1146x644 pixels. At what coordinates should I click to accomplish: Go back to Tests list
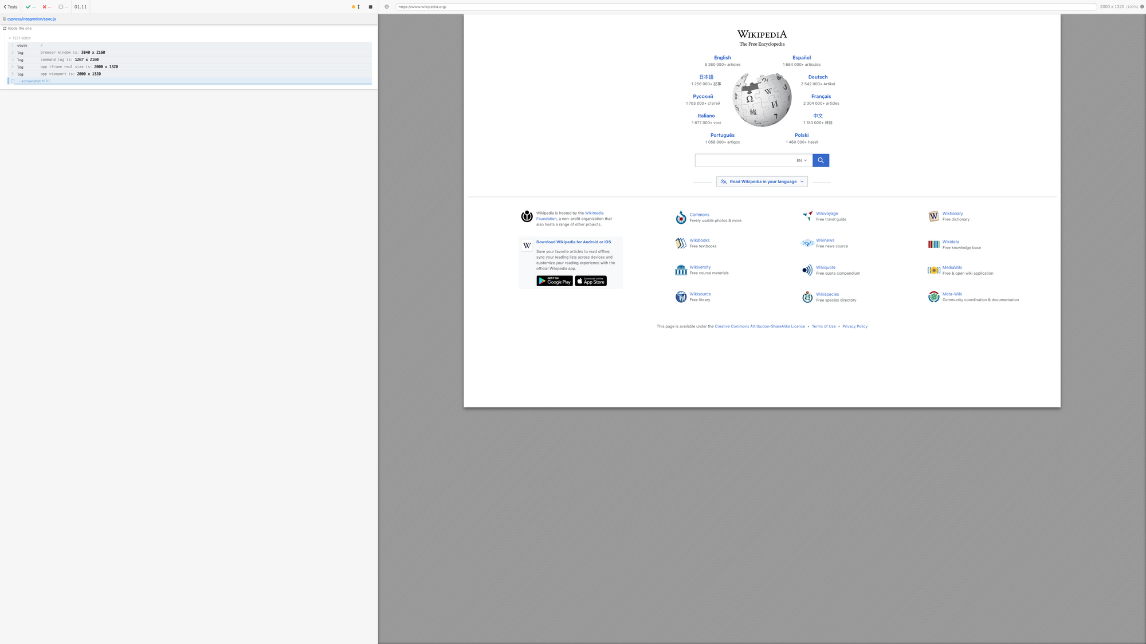[x=10, y=7]
